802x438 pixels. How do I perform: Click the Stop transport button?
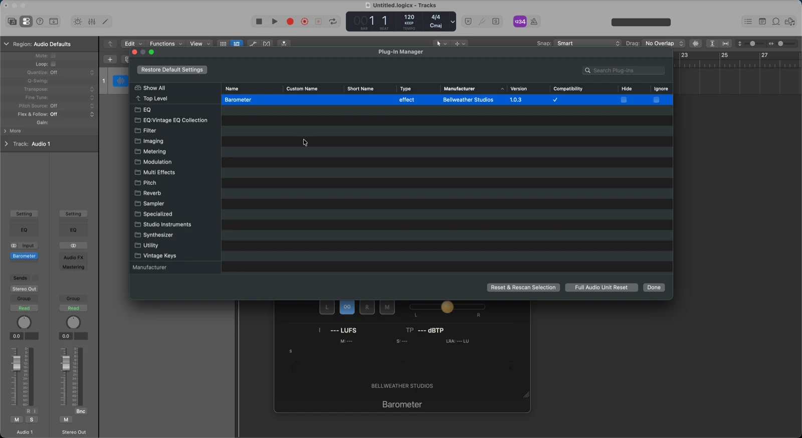click(259, 22)
